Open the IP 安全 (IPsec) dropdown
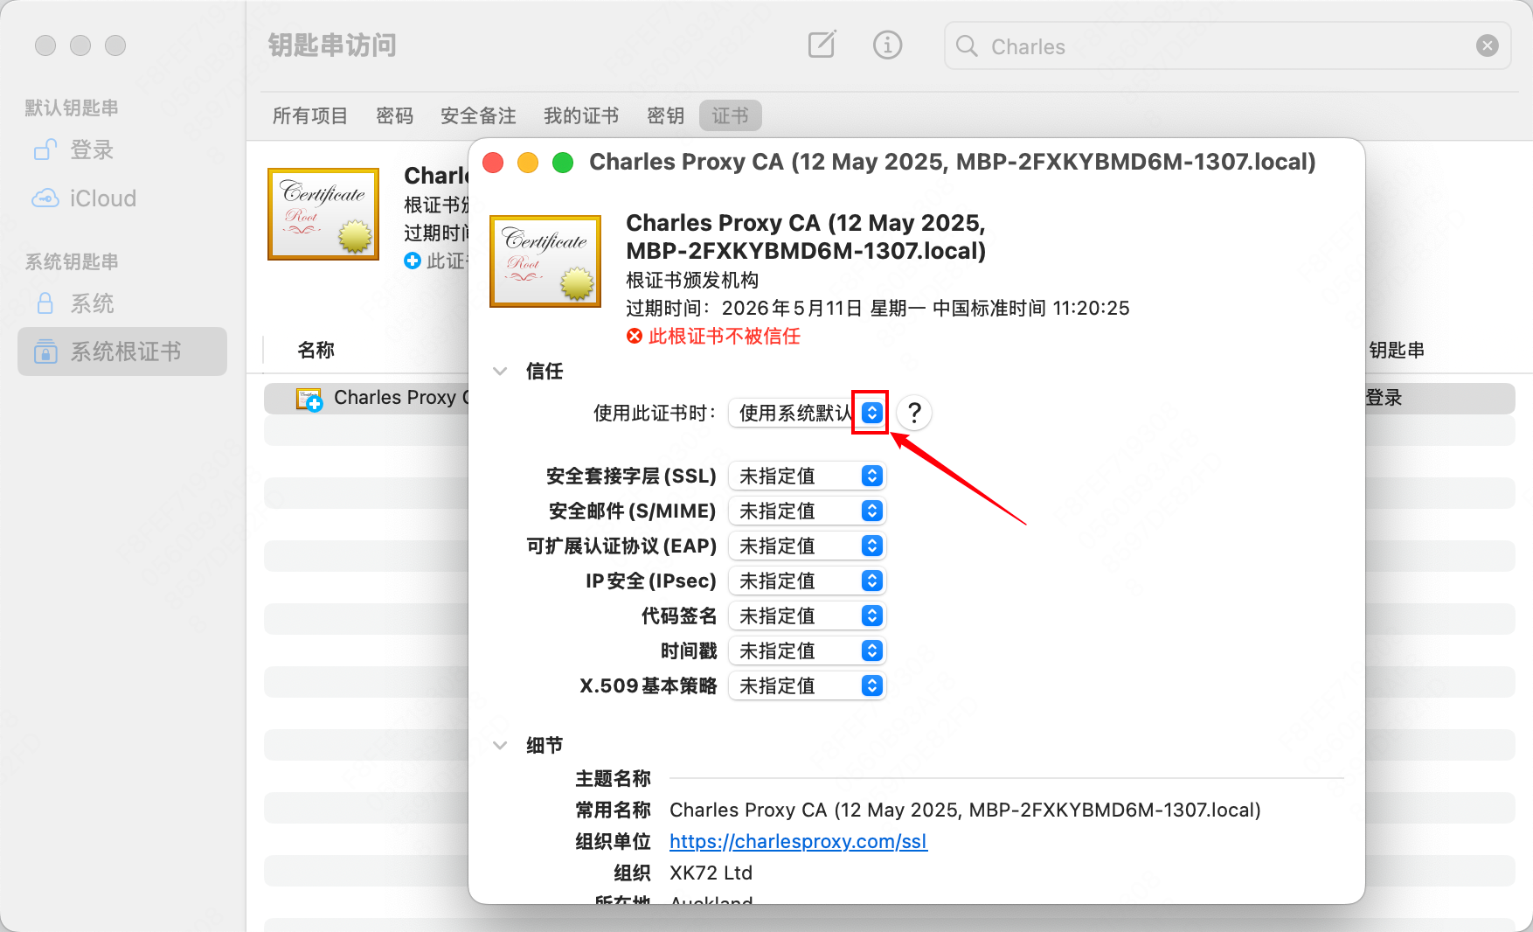The height and width of the screenshot is (932, 1533). pyautogui.click(x=807, y=581)
